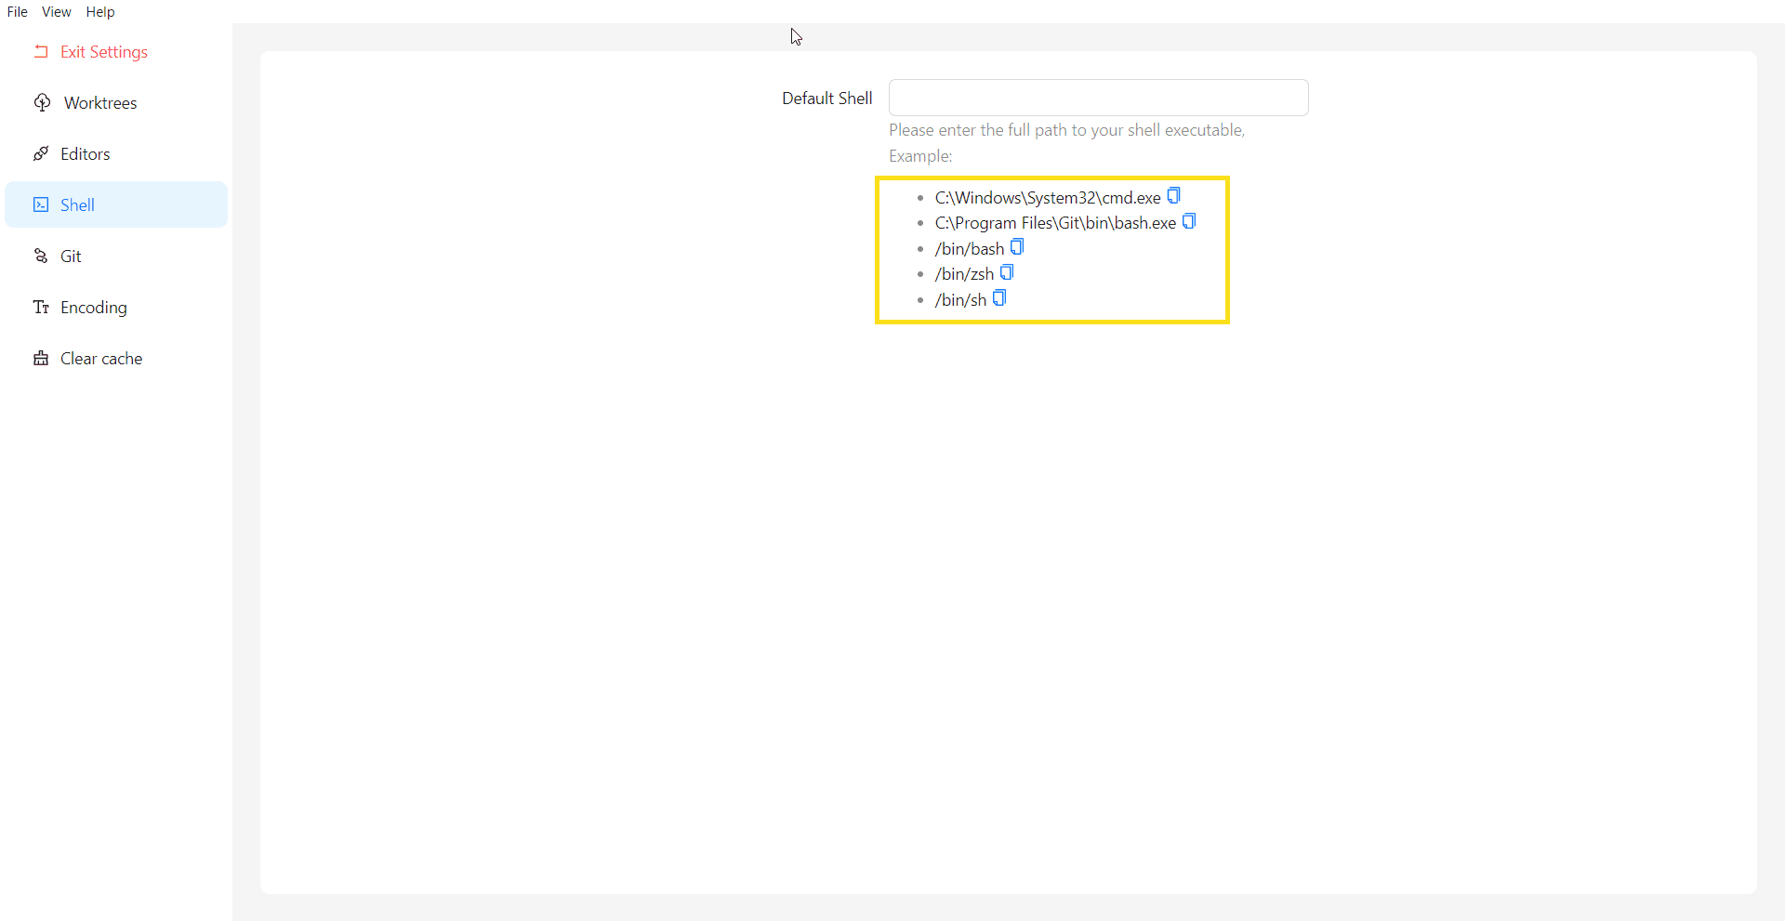Open the Help menu
The image size is (1785, 921).
pyautogui.click(x=99, y=11)
